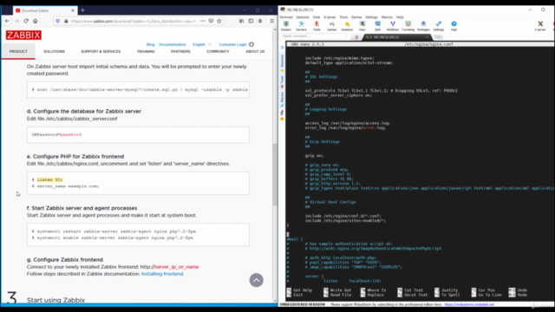Open MobaXterm Games menu
Viewport: 555px width, 312px height.
coord(356,17)
